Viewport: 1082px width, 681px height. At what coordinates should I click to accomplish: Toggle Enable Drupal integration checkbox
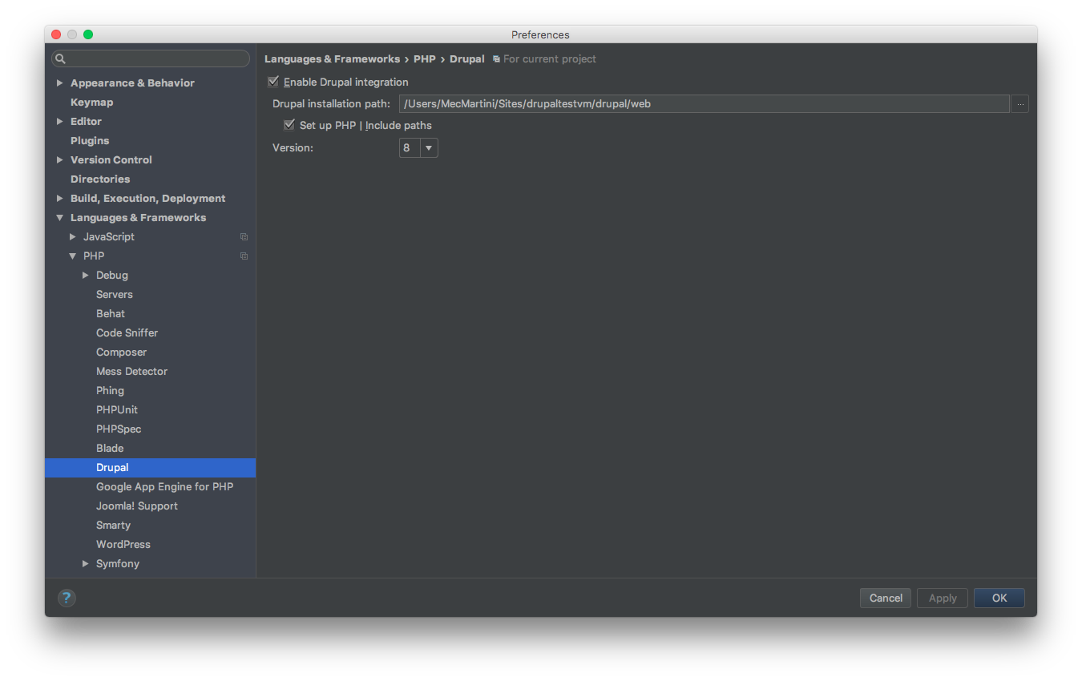click(273, 82)
